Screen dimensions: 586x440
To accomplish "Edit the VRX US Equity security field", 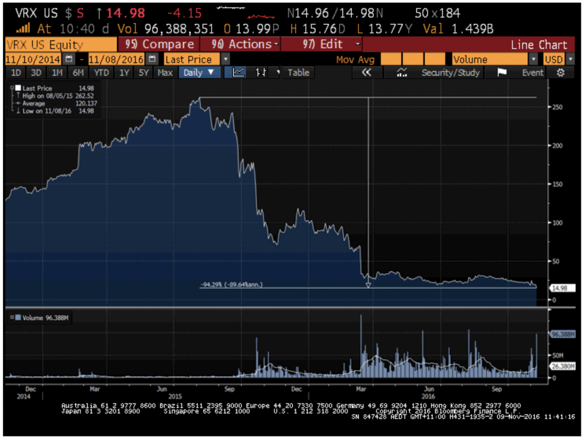I will point(61,44).
